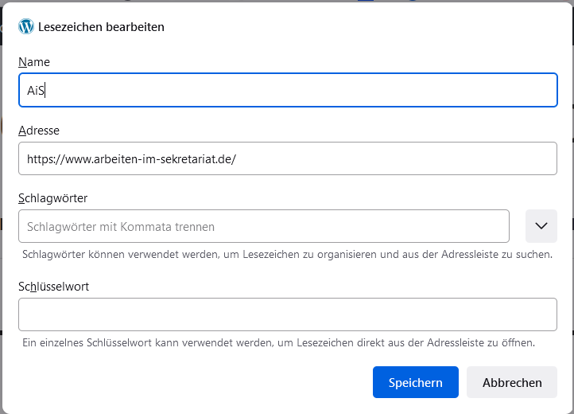Image resolution: width=574 pixels, height=414 pixels.
Task: Click into the Schlagwörter tags field
Action: pyautogui.click(x=264, y=226)
